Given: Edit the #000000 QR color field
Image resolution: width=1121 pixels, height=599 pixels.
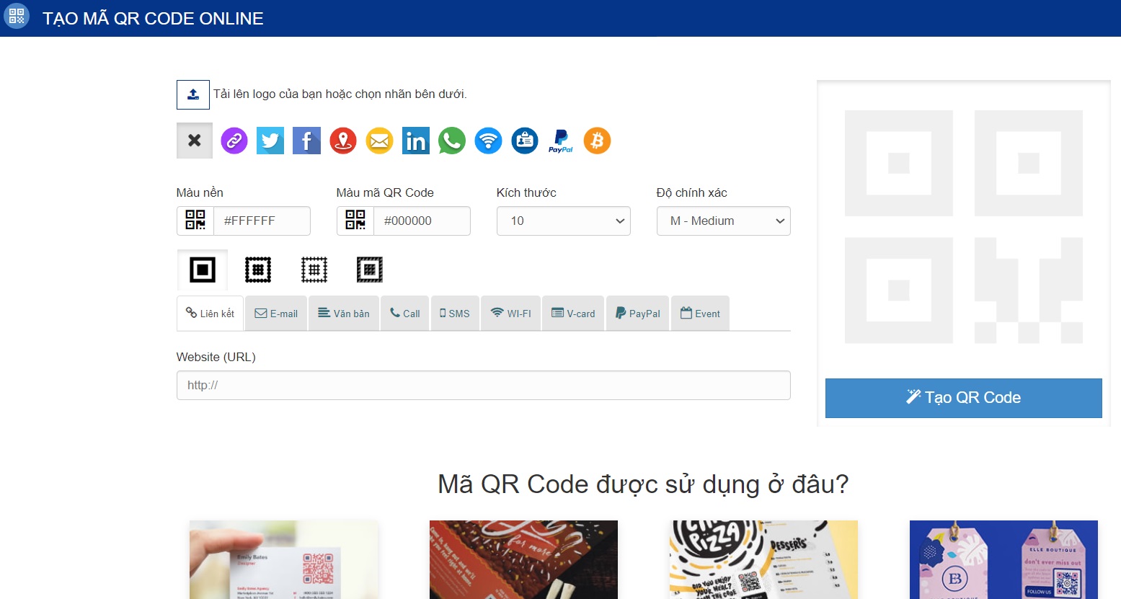Looking at the screenshot, I should (x=422, y=221).
